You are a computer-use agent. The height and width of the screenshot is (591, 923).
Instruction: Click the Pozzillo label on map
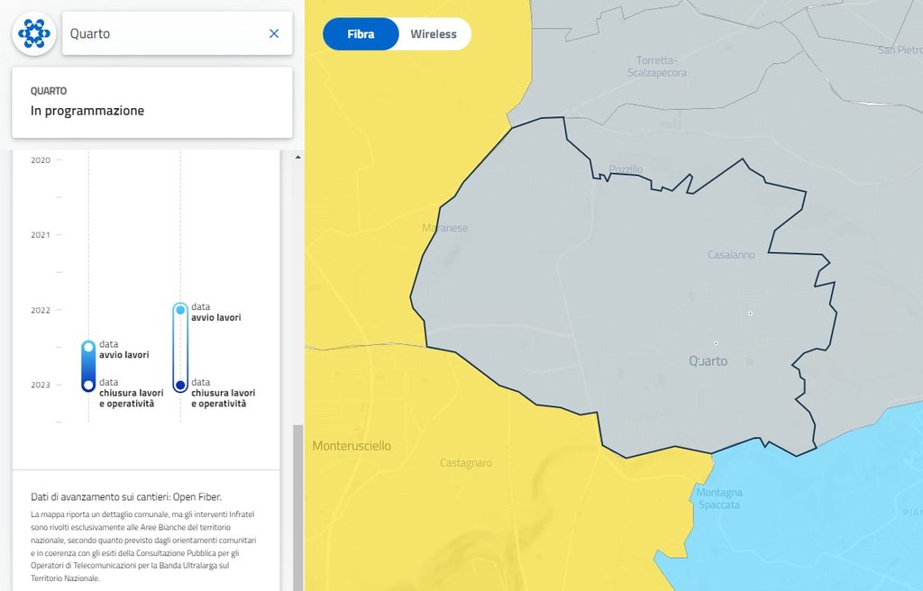(x=626, y=169)
